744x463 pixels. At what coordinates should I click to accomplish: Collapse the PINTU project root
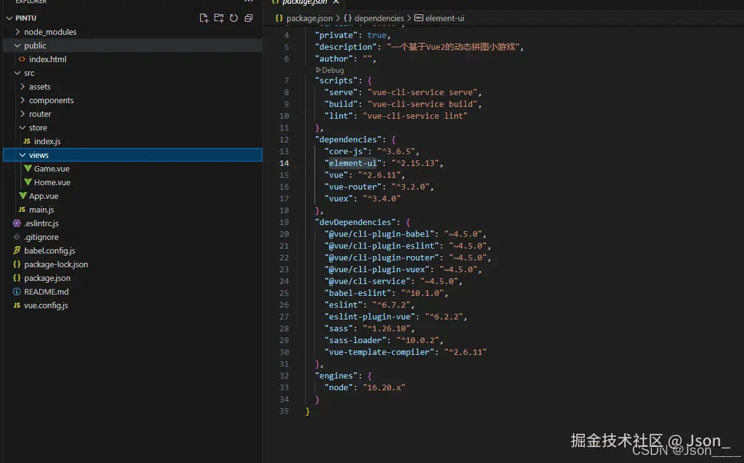tap(25, 18)
